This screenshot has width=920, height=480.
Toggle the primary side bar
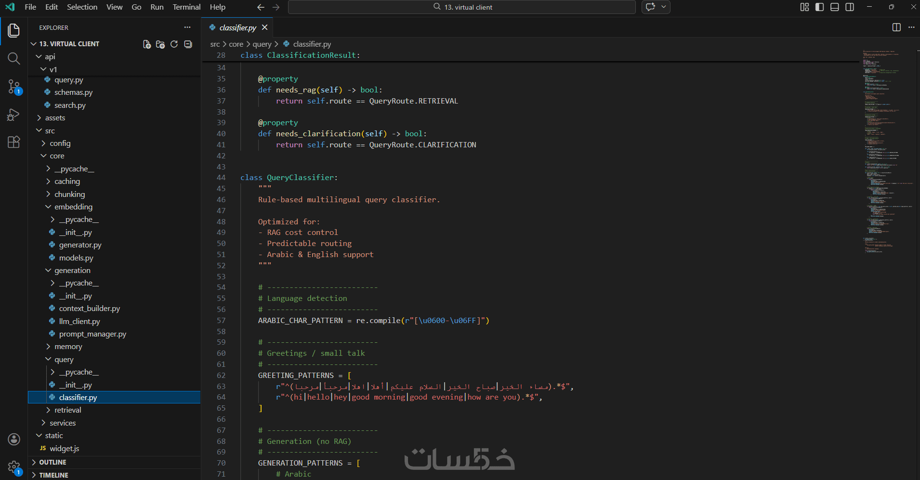[x=819, y=7]
